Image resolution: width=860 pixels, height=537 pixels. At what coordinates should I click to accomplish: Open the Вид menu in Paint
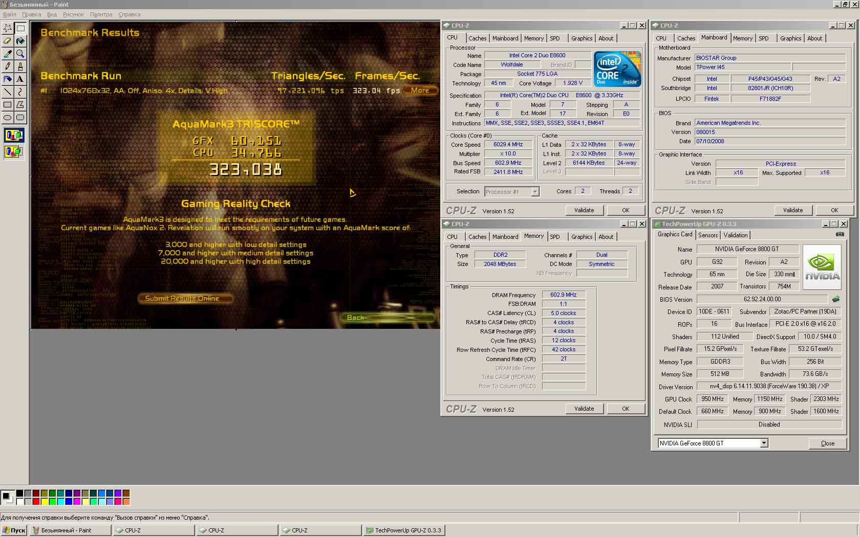(52, 14)
